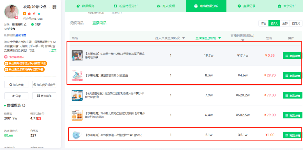Open 商品详情 for the 衣架 hanger product
The image size is (303, 150).
(292, 75)
